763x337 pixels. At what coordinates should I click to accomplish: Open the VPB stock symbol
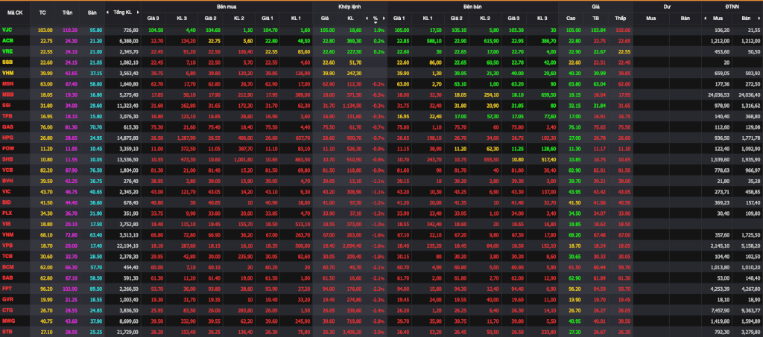[7, 245]
